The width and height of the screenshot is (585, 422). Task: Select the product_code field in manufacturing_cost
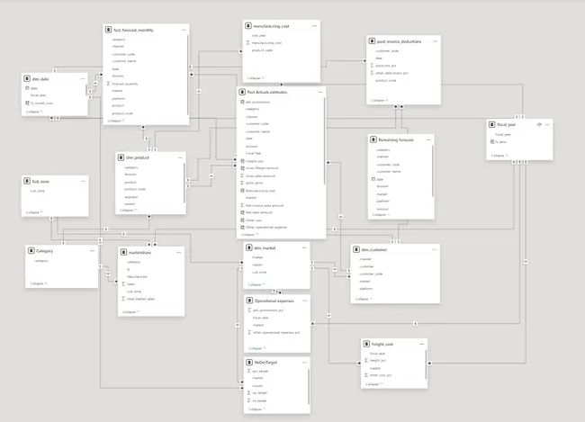pyautogui.click(x=262, y=50)
